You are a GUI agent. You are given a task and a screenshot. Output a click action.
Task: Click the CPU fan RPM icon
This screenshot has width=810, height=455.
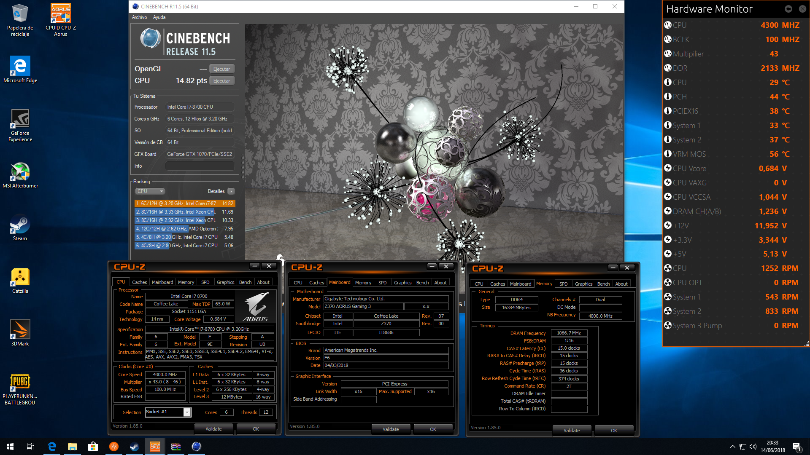click(x=668, y=268)
